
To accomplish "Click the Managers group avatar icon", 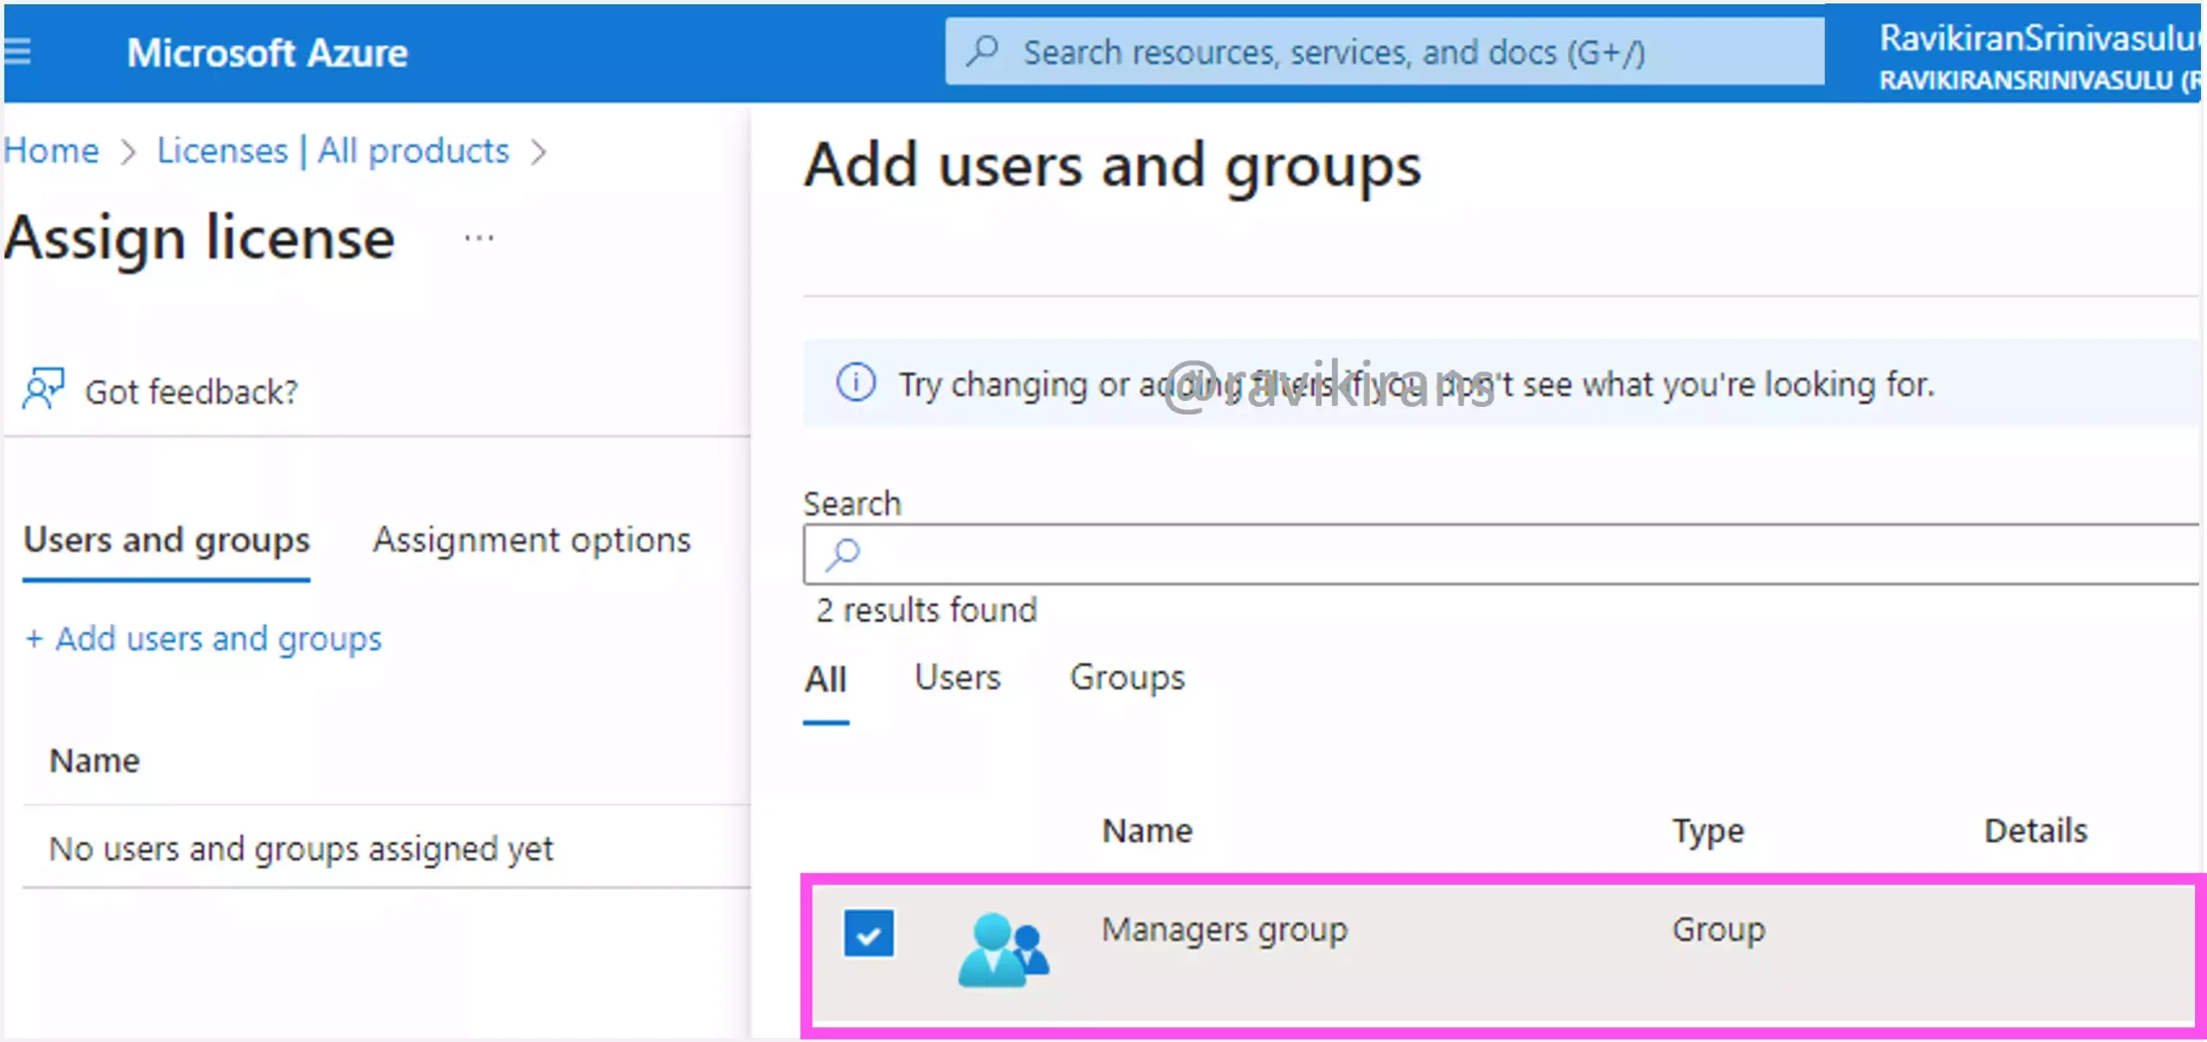I will click(1003, 950).
